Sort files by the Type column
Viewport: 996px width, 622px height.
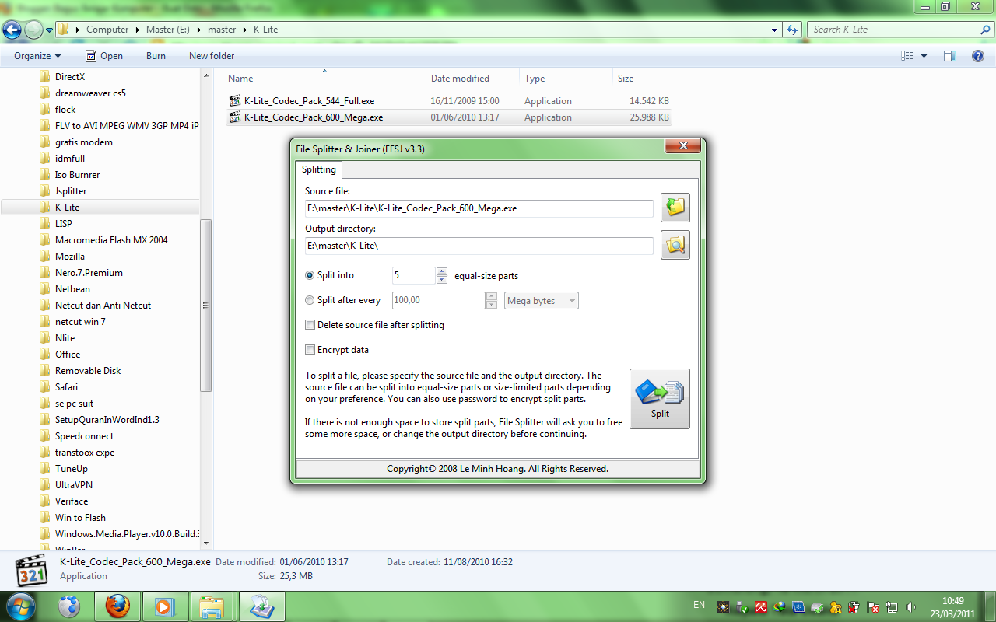pyautogui.click(x=566, y=79)
